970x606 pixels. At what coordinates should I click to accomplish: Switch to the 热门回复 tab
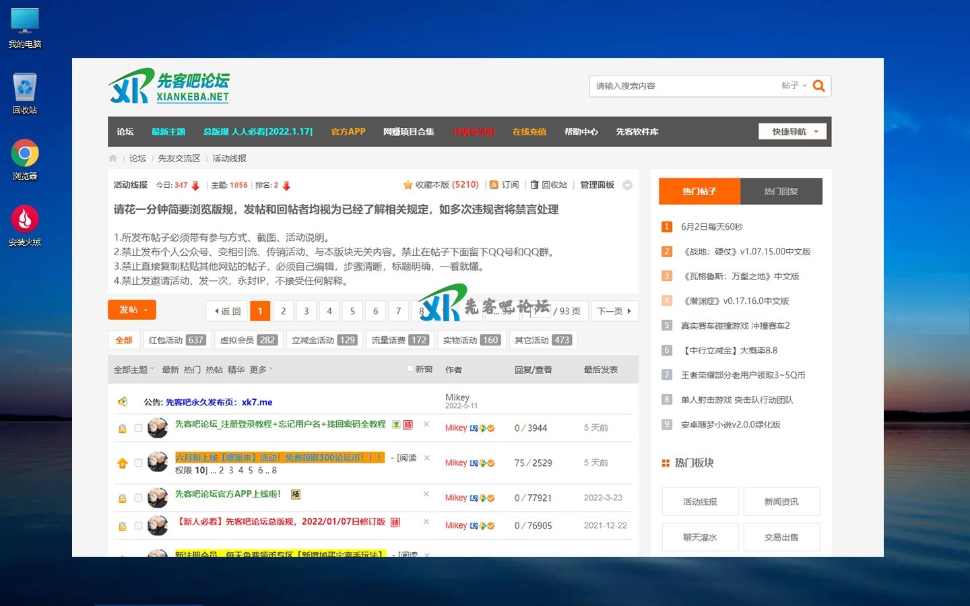781,191
